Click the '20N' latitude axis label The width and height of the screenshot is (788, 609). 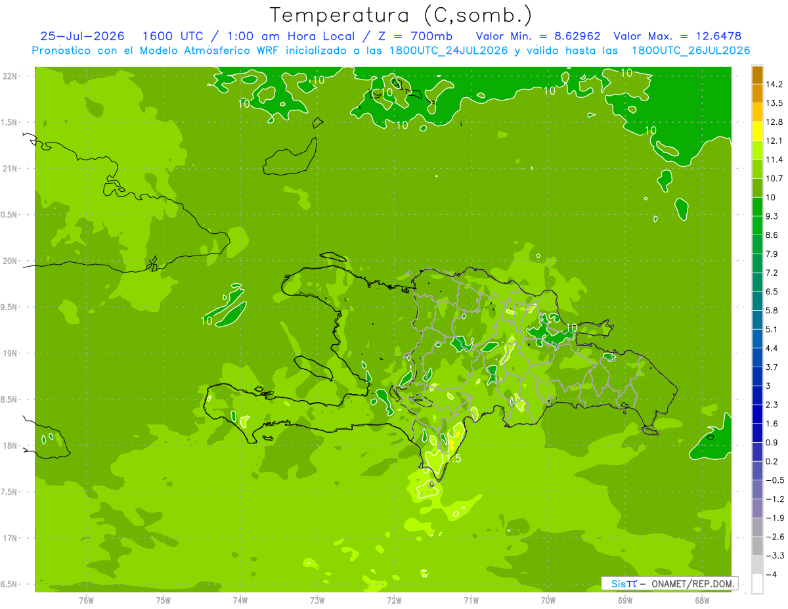(x=10, y=261)
